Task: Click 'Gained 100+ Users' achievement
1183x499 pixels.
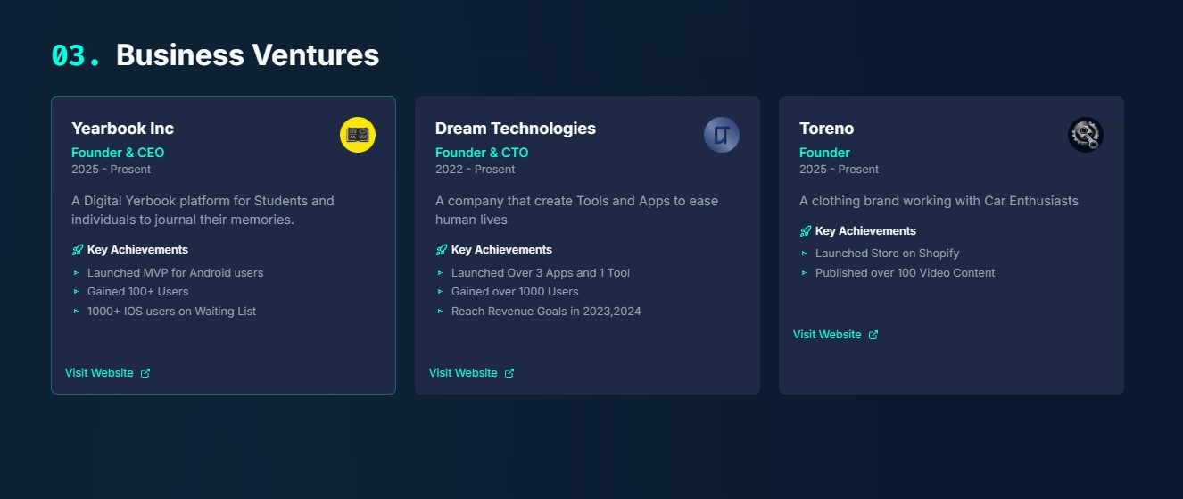Action: 137,292
